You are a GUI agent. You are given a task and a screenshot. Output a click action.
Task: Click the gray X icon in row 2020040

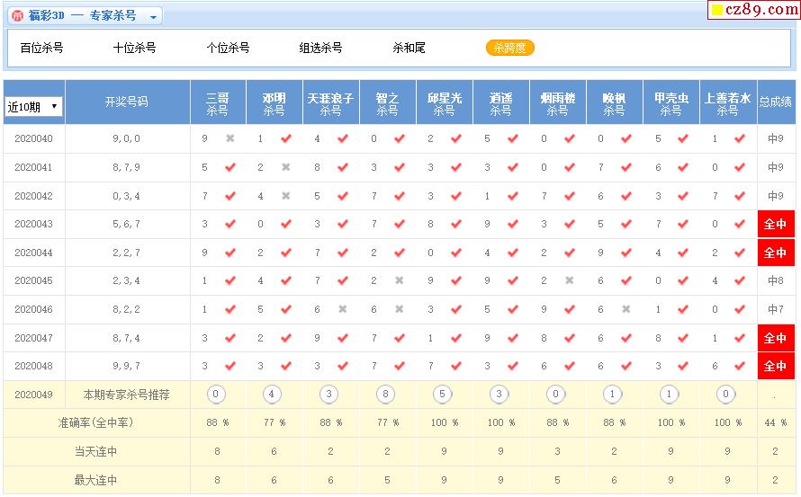tap(230, 139)
